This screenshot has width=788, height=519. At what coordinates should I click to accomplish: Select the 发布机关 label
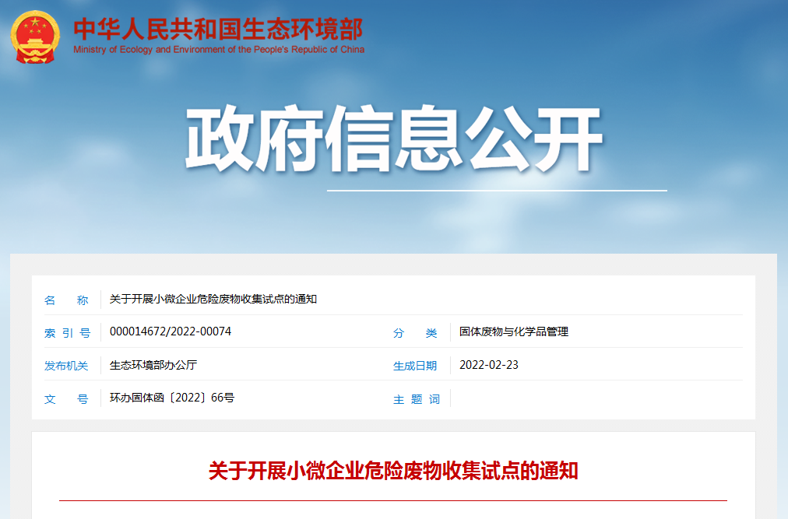coord(66,366)
